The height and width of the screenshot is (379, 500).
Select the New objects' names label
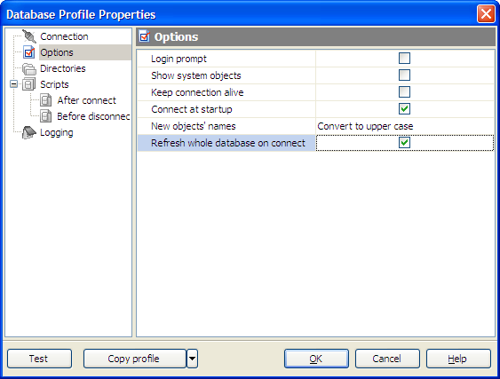[x=194, y=126]
